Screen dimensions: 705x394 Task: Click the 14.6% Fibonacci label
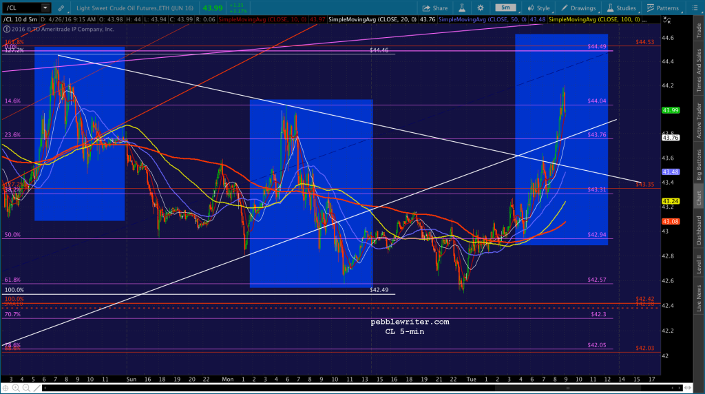tap(12, 101)
